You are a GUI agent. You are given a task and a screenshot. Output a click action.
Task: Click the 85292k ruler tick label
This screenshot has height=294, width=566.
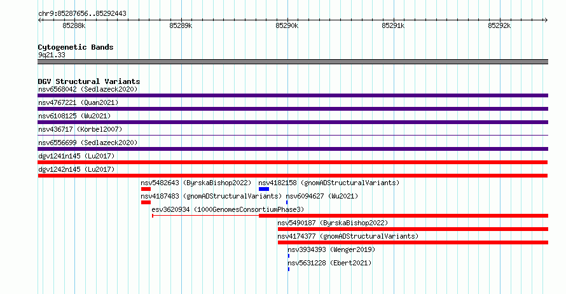pos(499,25)
